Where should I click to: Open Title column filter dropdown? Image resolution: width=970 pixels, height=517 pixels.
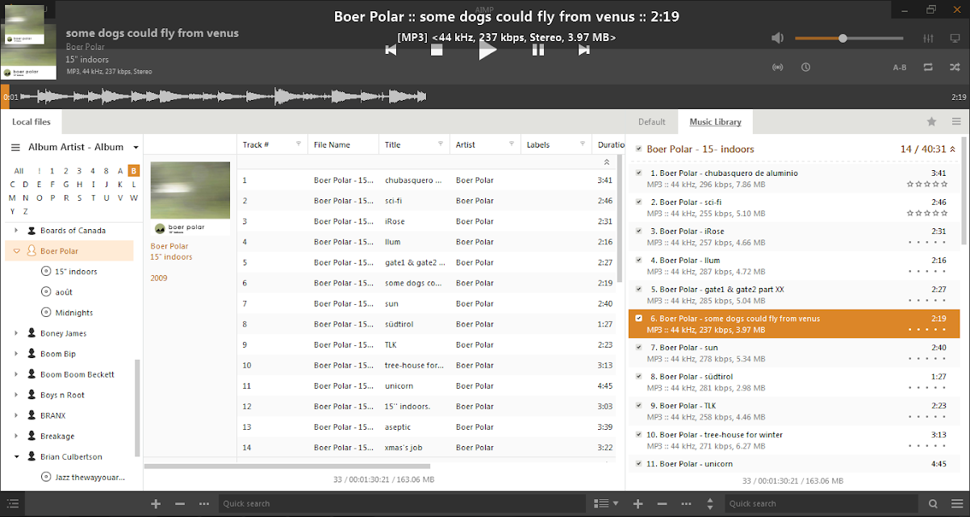pyautogui.click(x=441, y=144)
